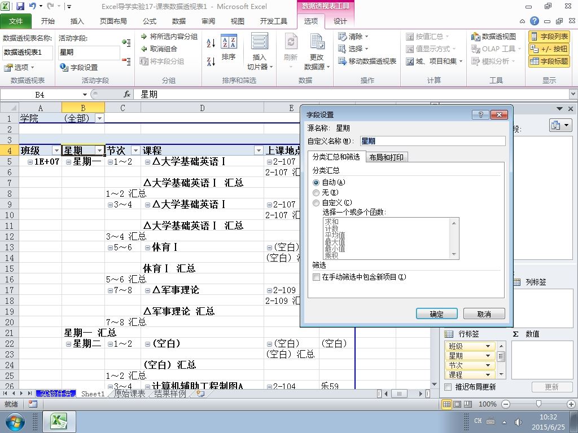Viewport: 578px width, 433px height.
Task: Click sort ascending A-Z icon
Action: (211, 43)
